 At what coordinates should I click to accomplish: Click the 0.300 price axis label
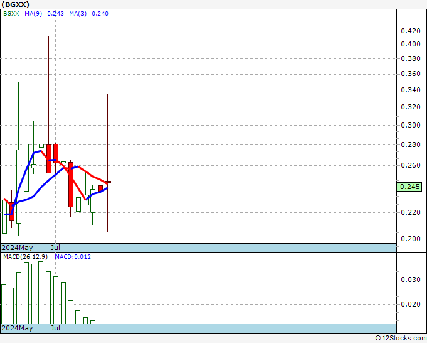click(x=411, y=125)
